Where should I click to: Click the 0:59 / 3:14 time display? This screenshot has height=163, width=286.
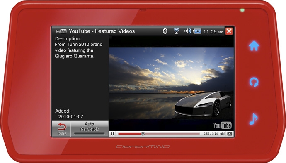click(x=211, y=134)
